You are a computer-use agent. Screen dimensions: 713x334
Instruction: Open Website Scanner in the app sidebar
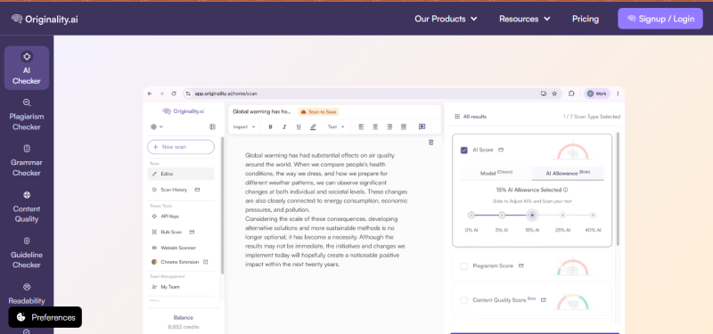(174, 248)
